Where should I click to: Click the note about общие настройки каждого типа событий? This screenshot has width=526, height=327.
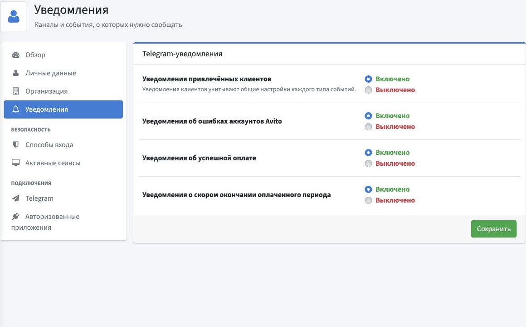[x=249, y=89]
